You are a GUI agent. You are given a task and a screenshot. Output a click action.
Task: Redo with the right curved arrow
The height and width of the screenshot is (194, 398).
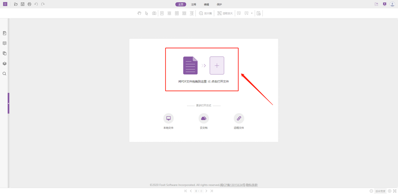[x=43, y=4]
